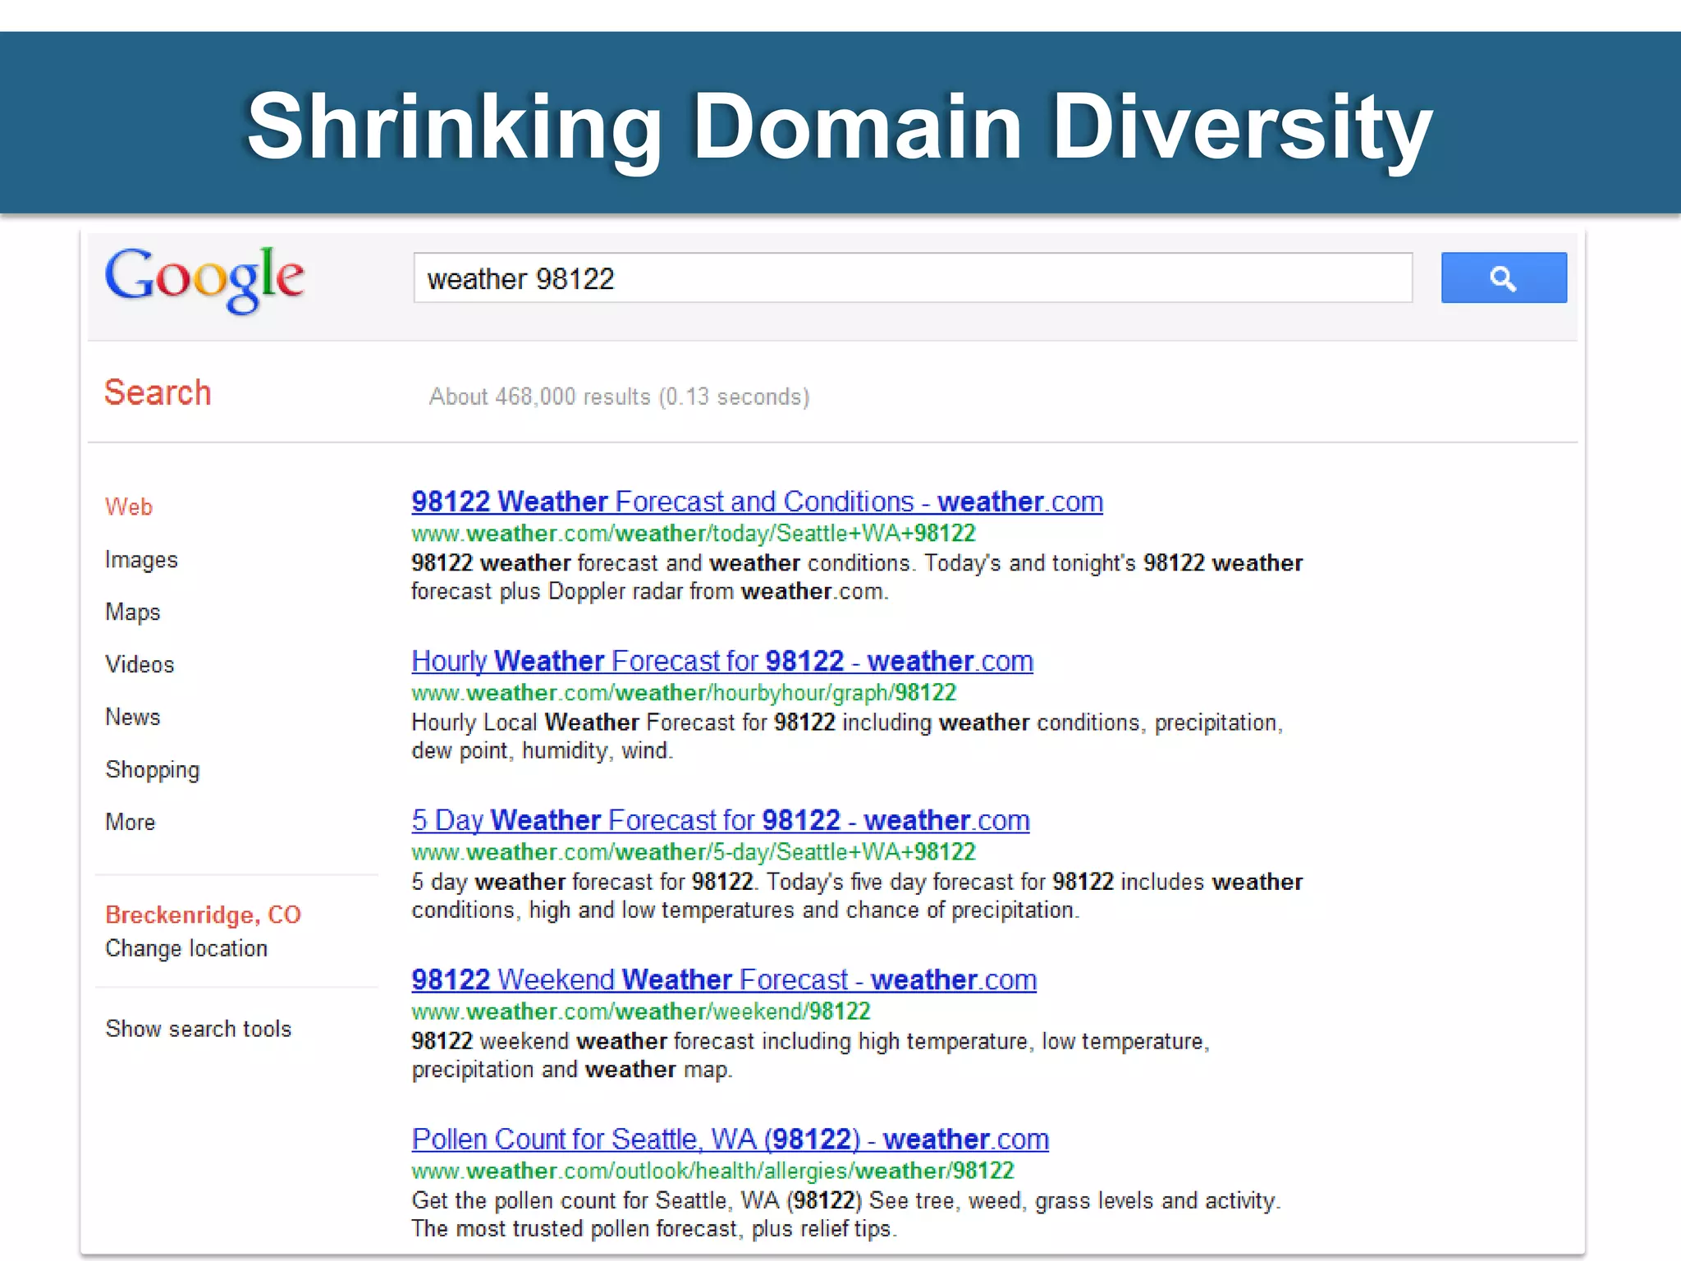Click the Google logo

204,280
